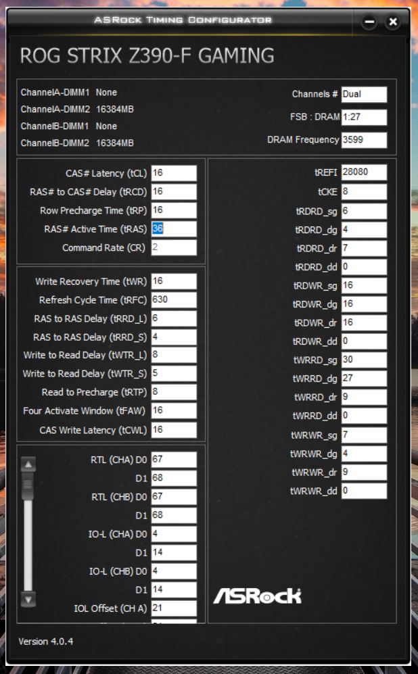Edit the tRDRD_sg value
The image size is (418, 674).
pyautogui.click(x=365, y=211)
